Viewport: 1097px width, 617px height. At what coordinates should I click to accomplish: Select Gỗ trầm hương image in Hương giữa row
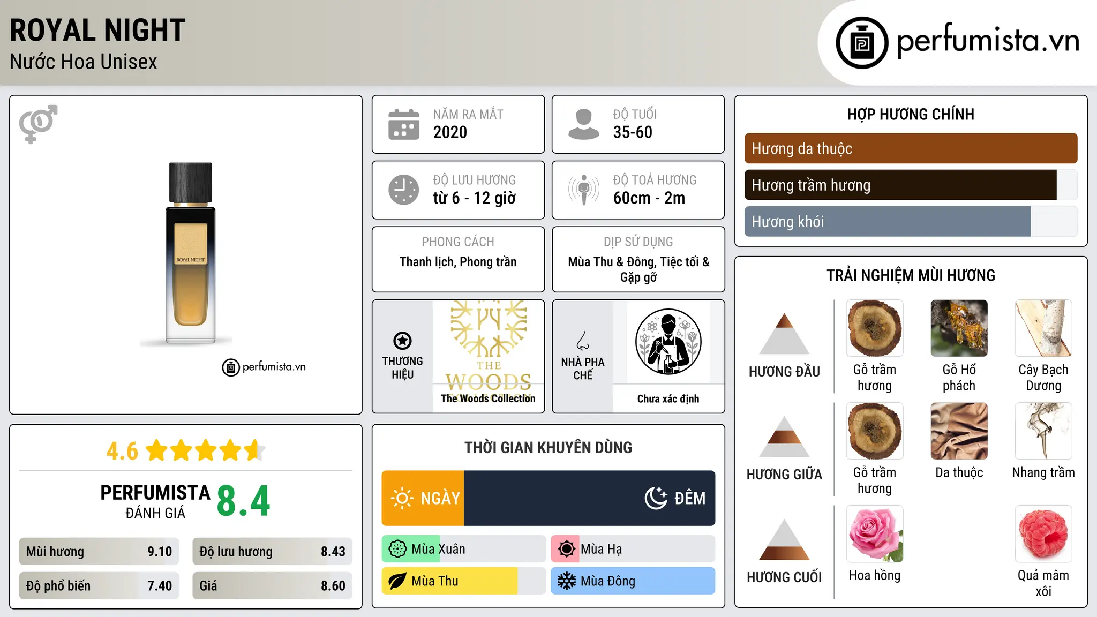click(875, 431)
